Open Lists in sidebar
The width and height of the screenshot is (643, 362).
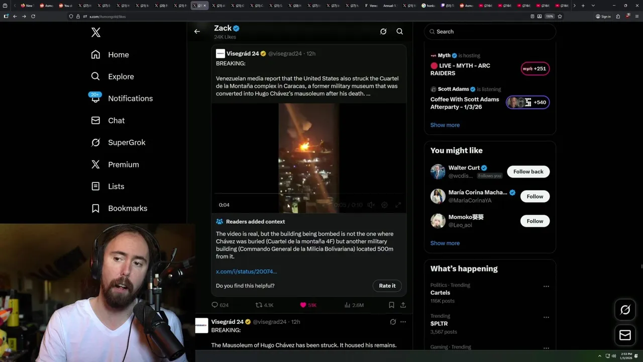coord(108,187)
